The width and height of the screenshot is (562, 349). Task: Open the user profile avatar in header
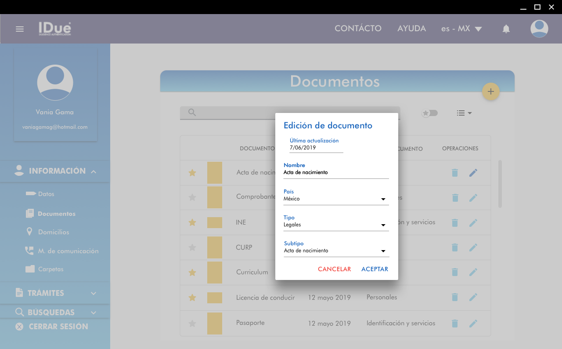coord(539,29)
